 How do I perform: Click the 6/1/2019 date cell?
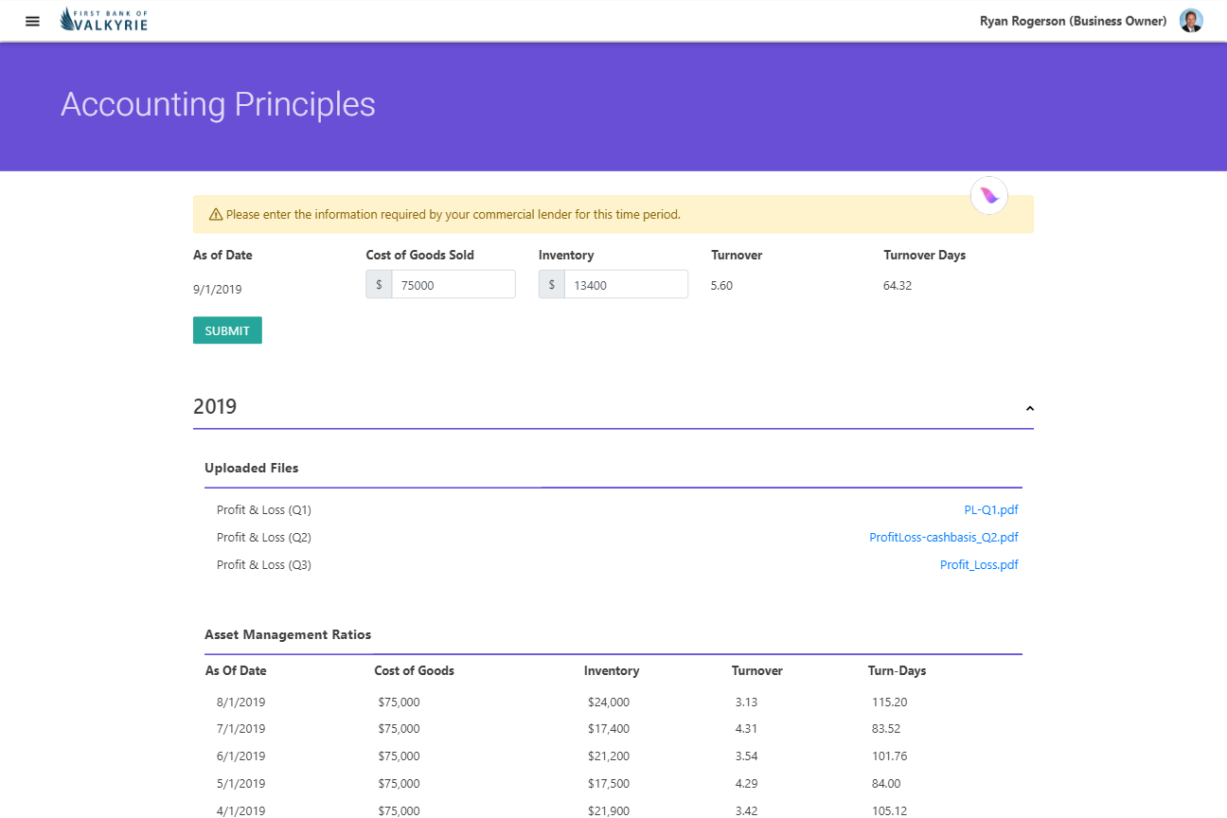point(240,756)
